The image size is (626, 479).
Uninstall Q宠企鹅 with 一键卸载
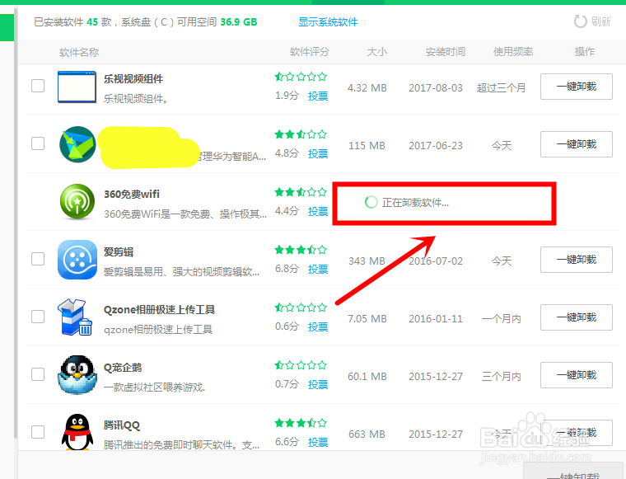[577, 375]
